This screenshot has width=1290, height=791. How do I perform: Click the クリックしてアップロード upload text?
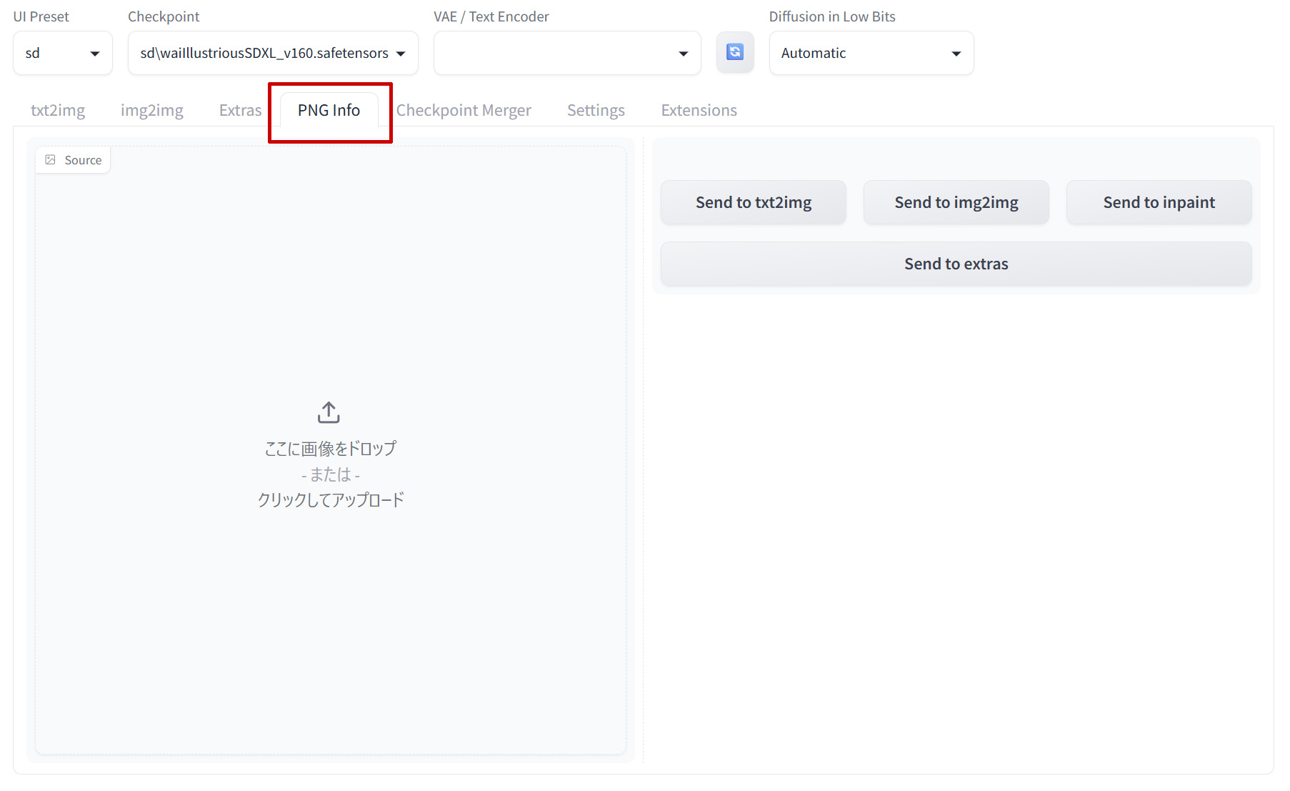point(331,499)
